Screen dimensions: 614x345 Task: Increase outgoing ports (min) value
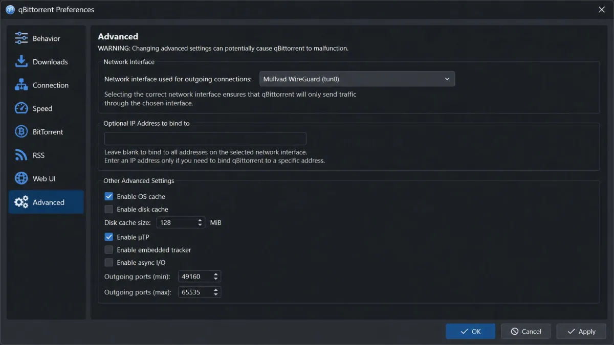coord(215,274)
